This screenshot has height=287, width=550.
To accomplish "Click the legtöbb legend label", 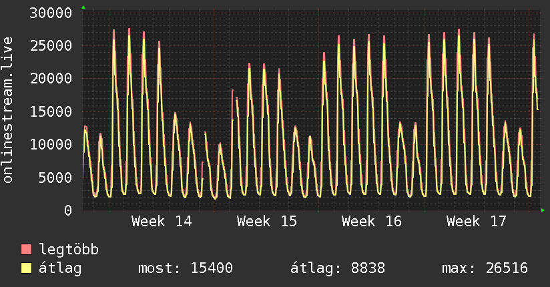I will tap(69, 250).
